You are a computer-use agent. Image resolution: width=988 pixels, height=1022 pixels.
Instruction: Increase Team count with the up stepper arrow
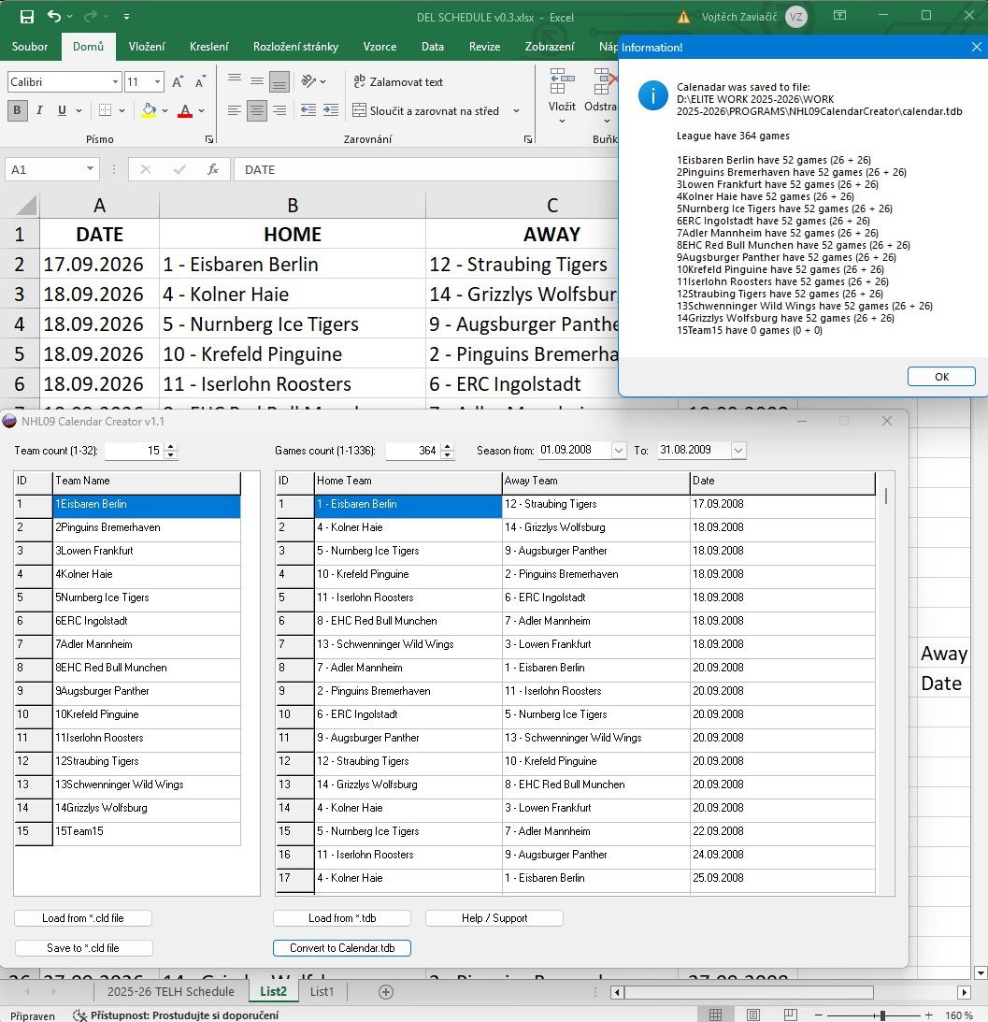(x=171, y=446)
